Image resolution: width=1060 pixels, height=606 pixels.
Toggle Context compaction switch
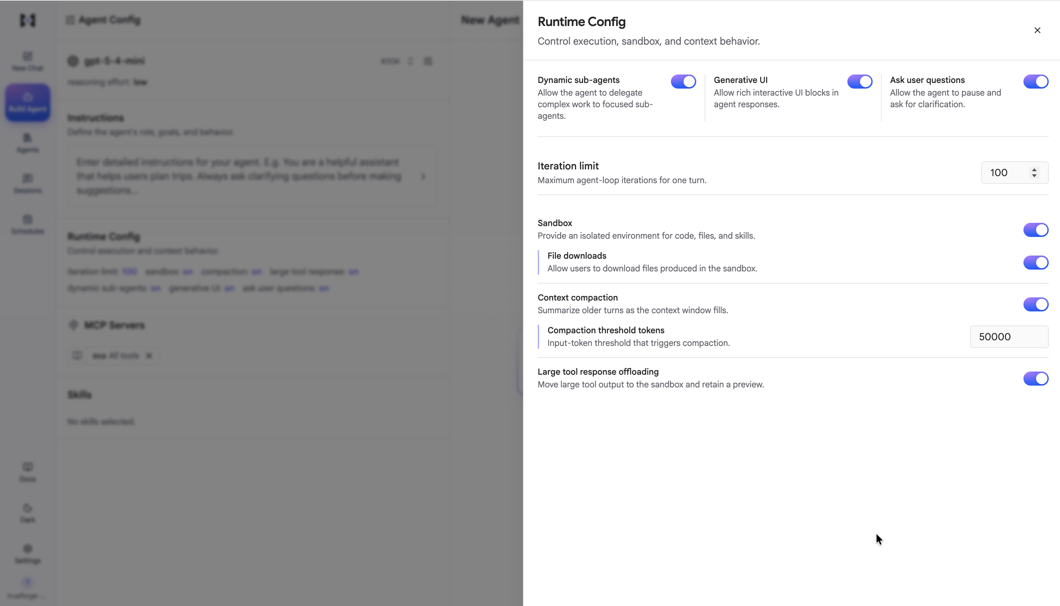point(1035,304)
